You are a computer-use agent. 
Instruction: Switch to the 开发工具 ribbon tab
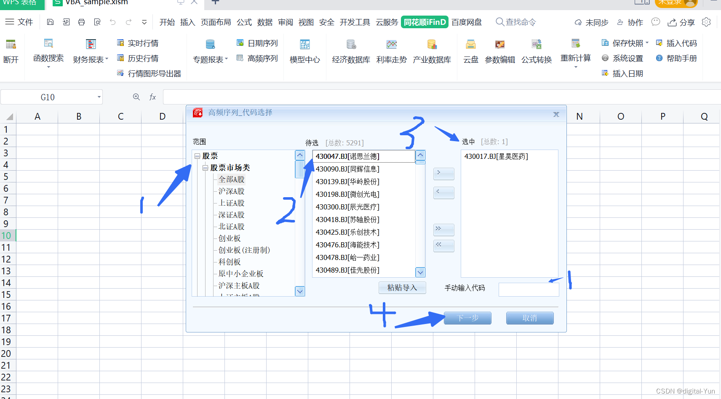pyautogui.click(x=355, y=22)
